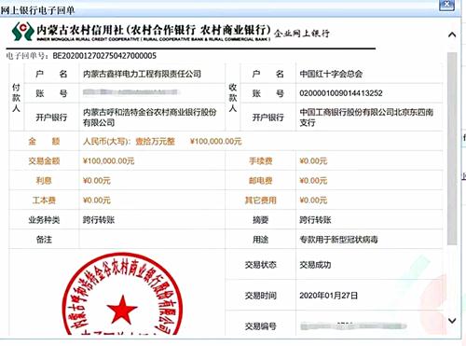The width and height of the screenshot is (466, 346).
Task: Click payer bank 内蒙古呼和浩特金谷农村商业银行股份有限公司
Action: point(149,118)
